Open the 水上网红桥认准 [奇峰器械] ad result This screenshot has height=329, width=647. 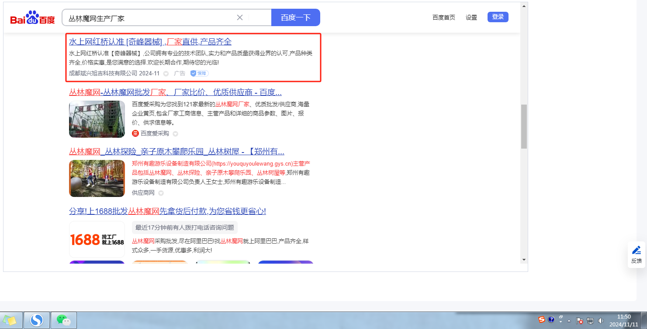150,42
